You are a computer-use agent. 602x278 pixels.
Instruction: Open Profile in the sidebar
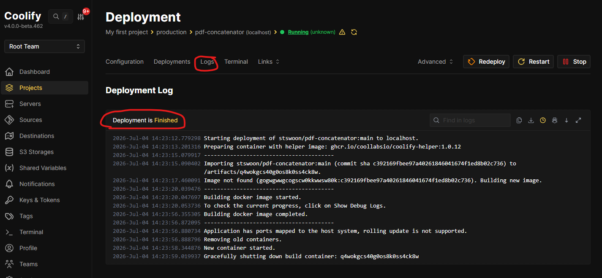tap(44, 248)
